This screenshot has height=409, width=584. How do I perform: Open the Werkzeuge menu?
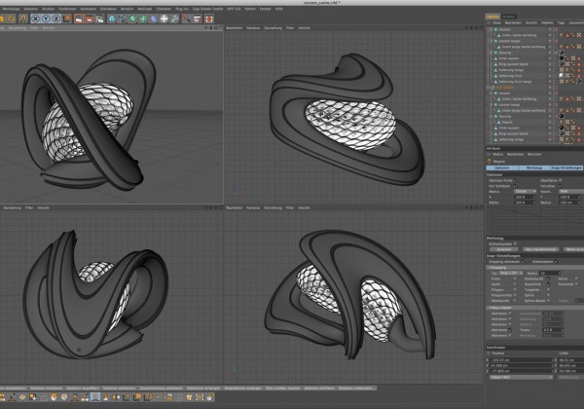11,9
